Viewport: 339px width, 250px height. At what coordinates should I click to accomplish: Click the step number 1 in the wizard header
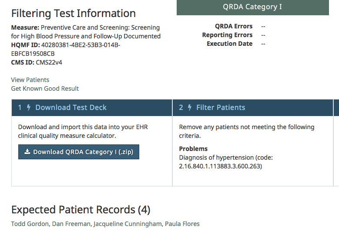20,107
